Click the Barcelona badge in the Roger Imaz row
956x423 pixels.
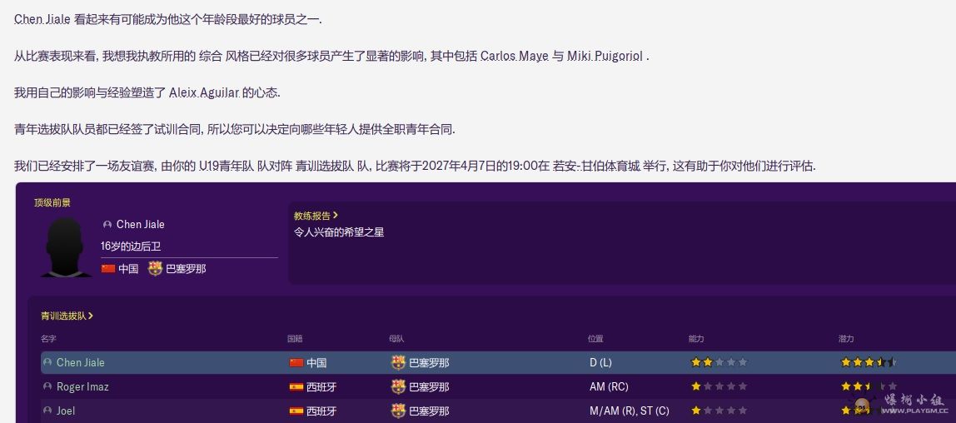pyautogui.click(x=398, y=387)
